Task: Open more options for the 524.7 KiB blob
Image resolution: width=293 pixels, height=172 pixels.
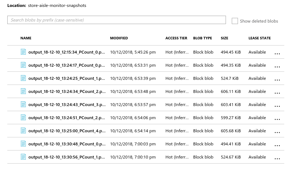Action: [277, 79]
